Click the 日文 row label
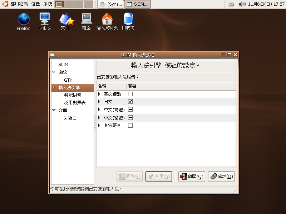Screen dimensions: 286x214 [108, 102]
